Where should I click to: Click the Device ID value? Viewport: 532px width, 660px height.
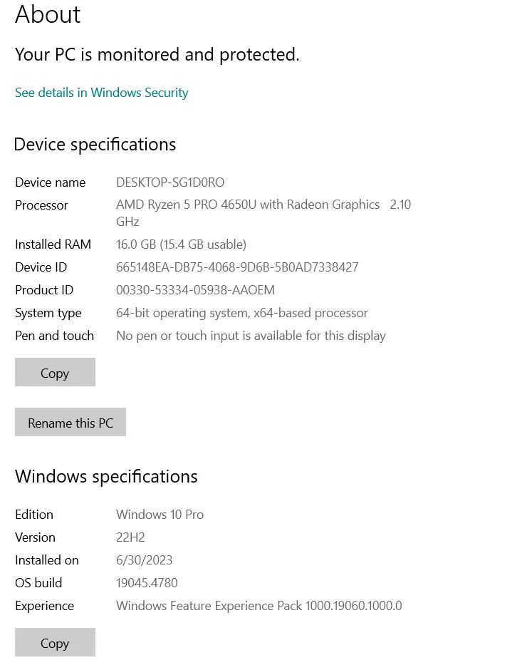pyautogui.click(x=237, y=267)
